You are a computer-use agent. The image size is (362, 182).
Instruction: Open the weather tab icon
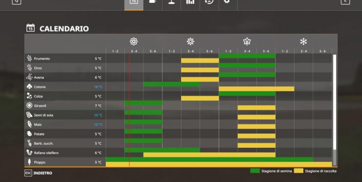[x=153, y=2]
